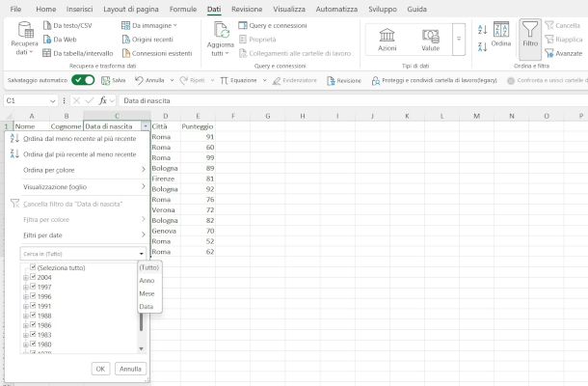Click Annulla undo in toolbar
Screen dimensions: 588x386
pyautogui.click(x=149, y=80)
